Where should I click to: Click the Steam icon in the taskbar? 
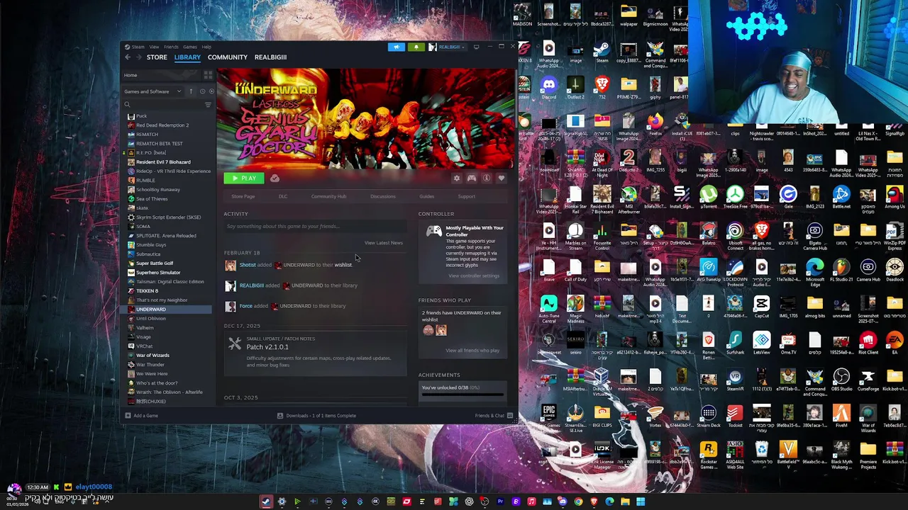coord(266,502)
